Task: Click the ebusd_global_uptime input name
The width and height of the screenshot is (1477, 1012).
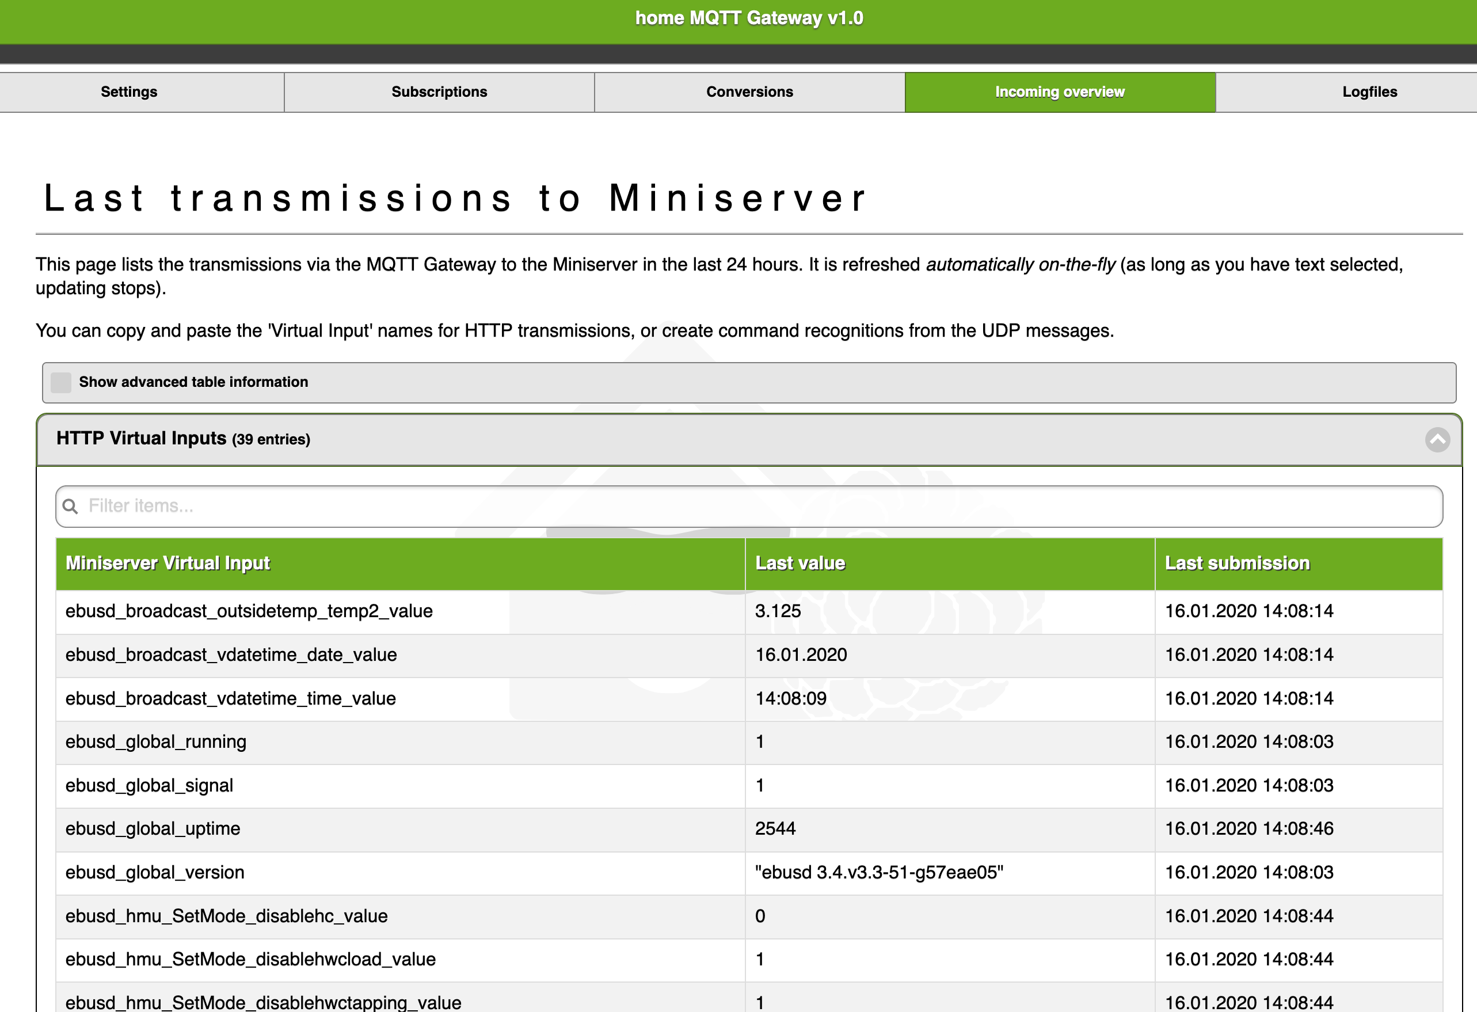Action: coord(153,829)
